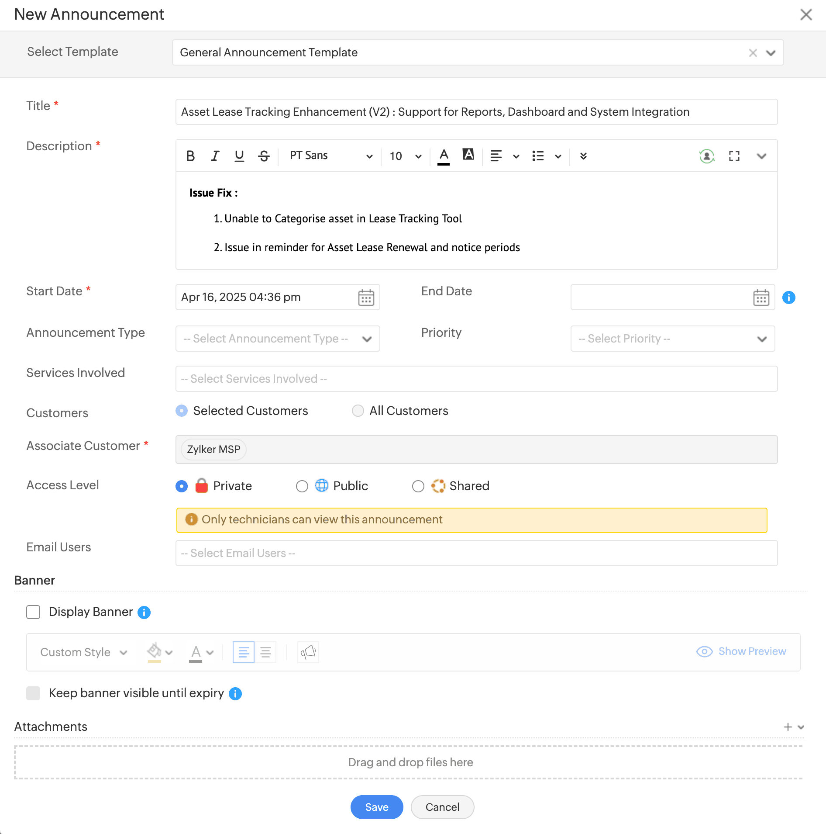Toggle bold formatting in description editor
Image resolution: width=826 pixels, height=834 pixels.
tap(190, 156)
